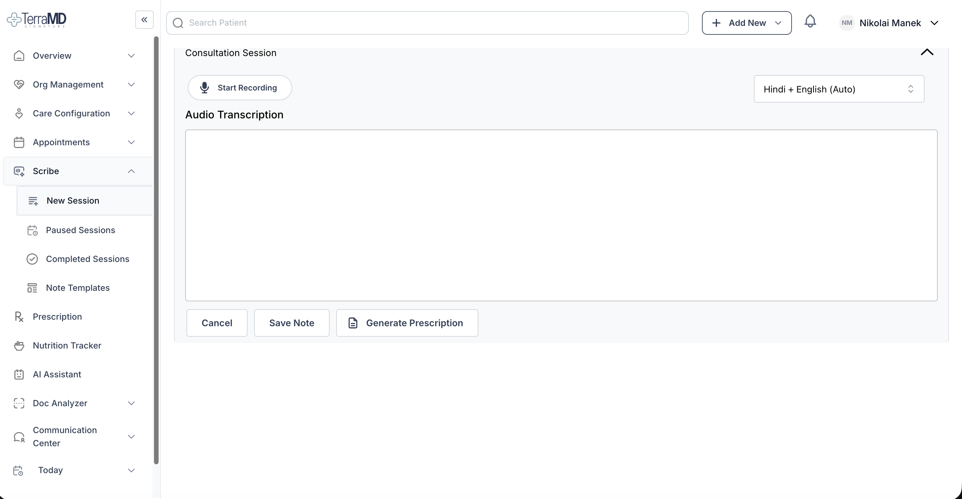Select the Note Templates icon
962x499 pixels.
tap(33, 288)
